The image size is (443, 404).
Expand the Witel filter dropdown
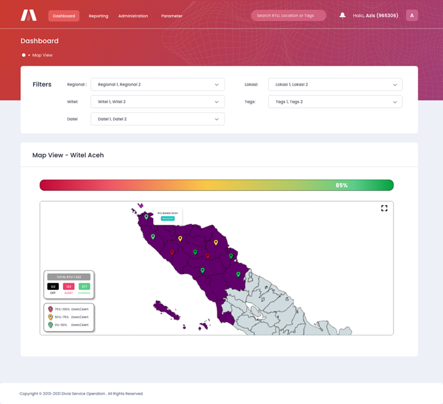pyautogui.click(x=157, y=101)
